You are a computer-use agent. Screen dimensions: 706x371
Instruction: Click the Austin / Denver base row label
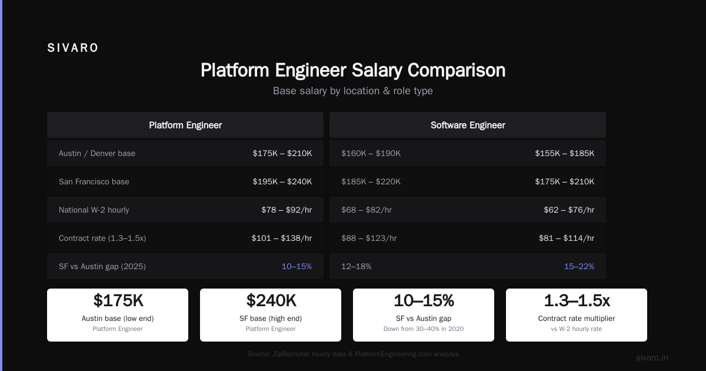(97, 153)
